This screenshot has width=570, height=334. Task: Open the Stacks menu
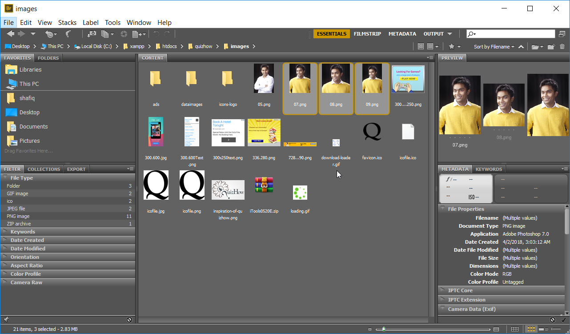(x=67, y=22)
